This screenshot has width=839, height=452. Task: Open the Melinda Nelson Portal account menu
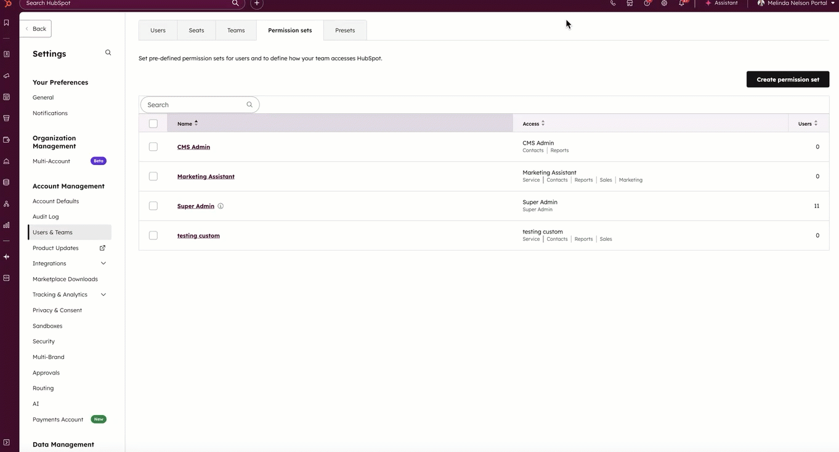[795, 3]
